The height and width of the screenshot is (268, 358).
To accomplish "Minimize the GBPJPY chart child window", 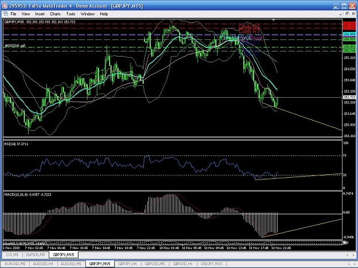I will point(340,14).
